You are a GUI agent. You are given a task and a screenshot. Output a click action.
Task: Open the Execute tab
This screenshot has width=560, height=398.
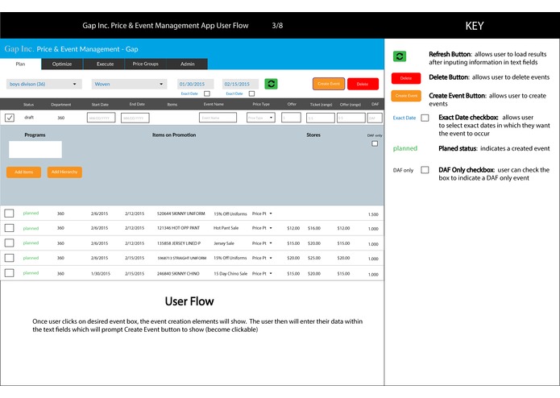[105, 64]
